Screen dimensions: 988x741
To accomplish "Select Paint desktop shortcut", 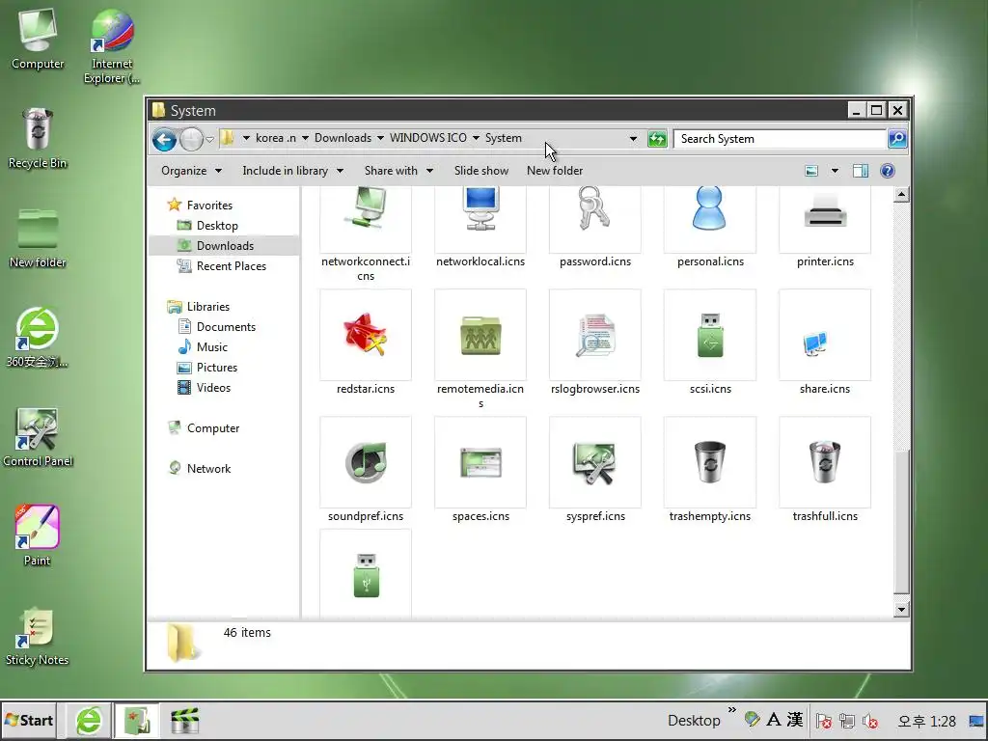I will pyautogui.click(x=38, y=535).
